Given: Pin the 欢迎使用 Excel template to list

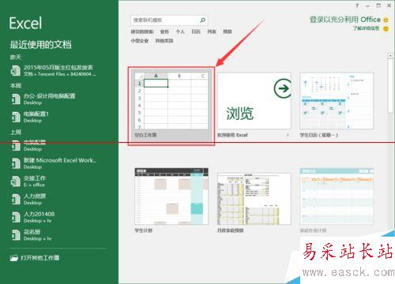Looking at the screenshot, I should [x=288, y=135].
